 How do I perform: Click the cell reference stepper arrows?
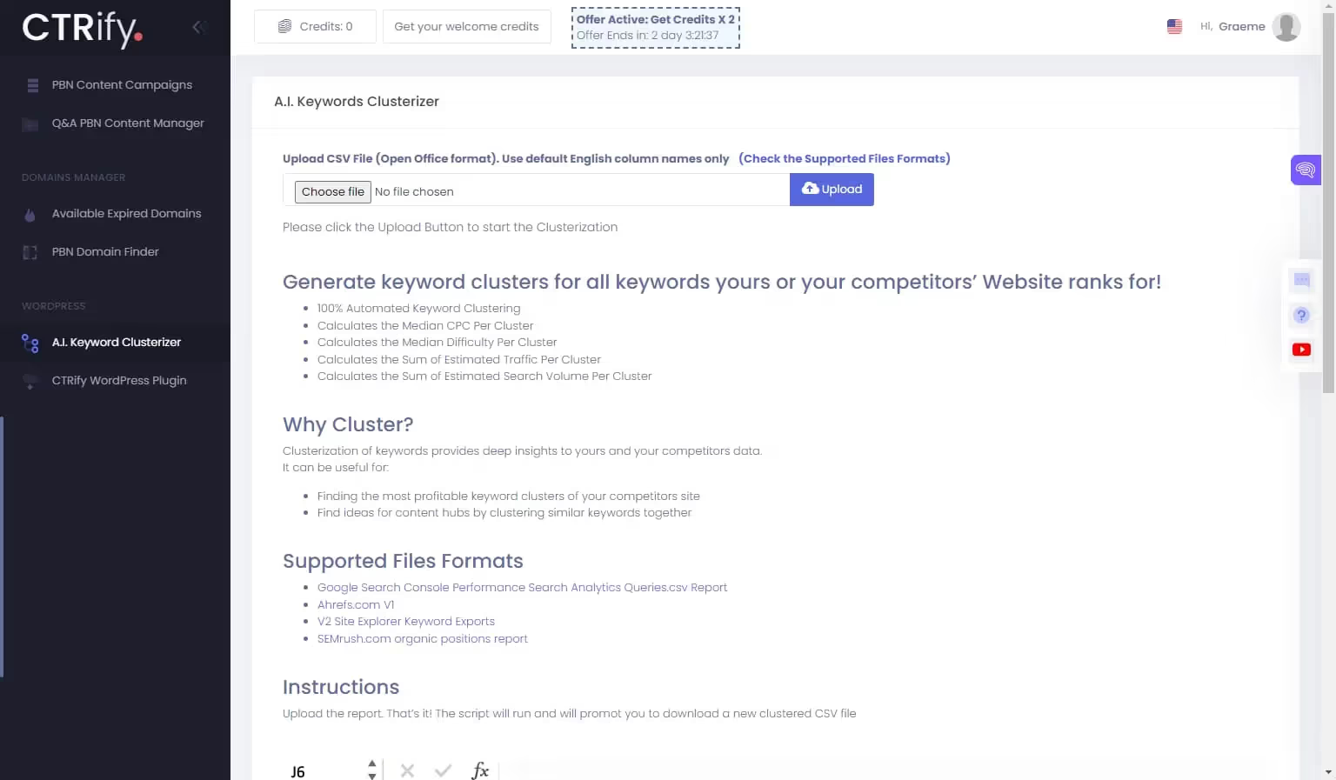click(x=372, y=770)
